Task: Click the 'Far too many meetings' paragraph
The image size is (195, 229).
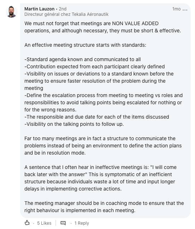Action: point(103,146)
